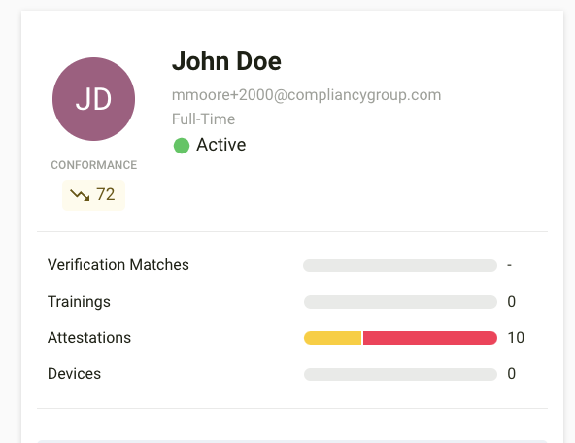Viewport: 575px width, 443px height.
Task: Click the Trainings count of 0
Action: point(512,302)
